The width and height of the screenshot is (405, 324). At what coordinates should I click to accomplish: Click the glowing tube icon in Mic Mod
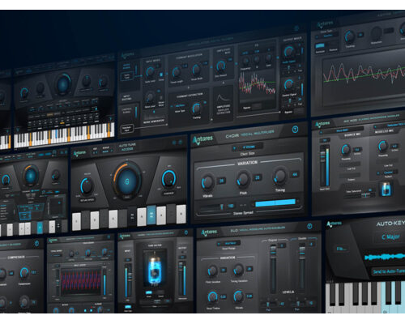point(386,189)
